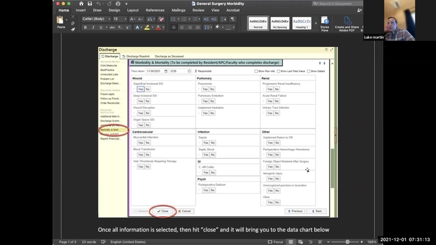Switch to the Review ribbon tab

tap(198, 10)
